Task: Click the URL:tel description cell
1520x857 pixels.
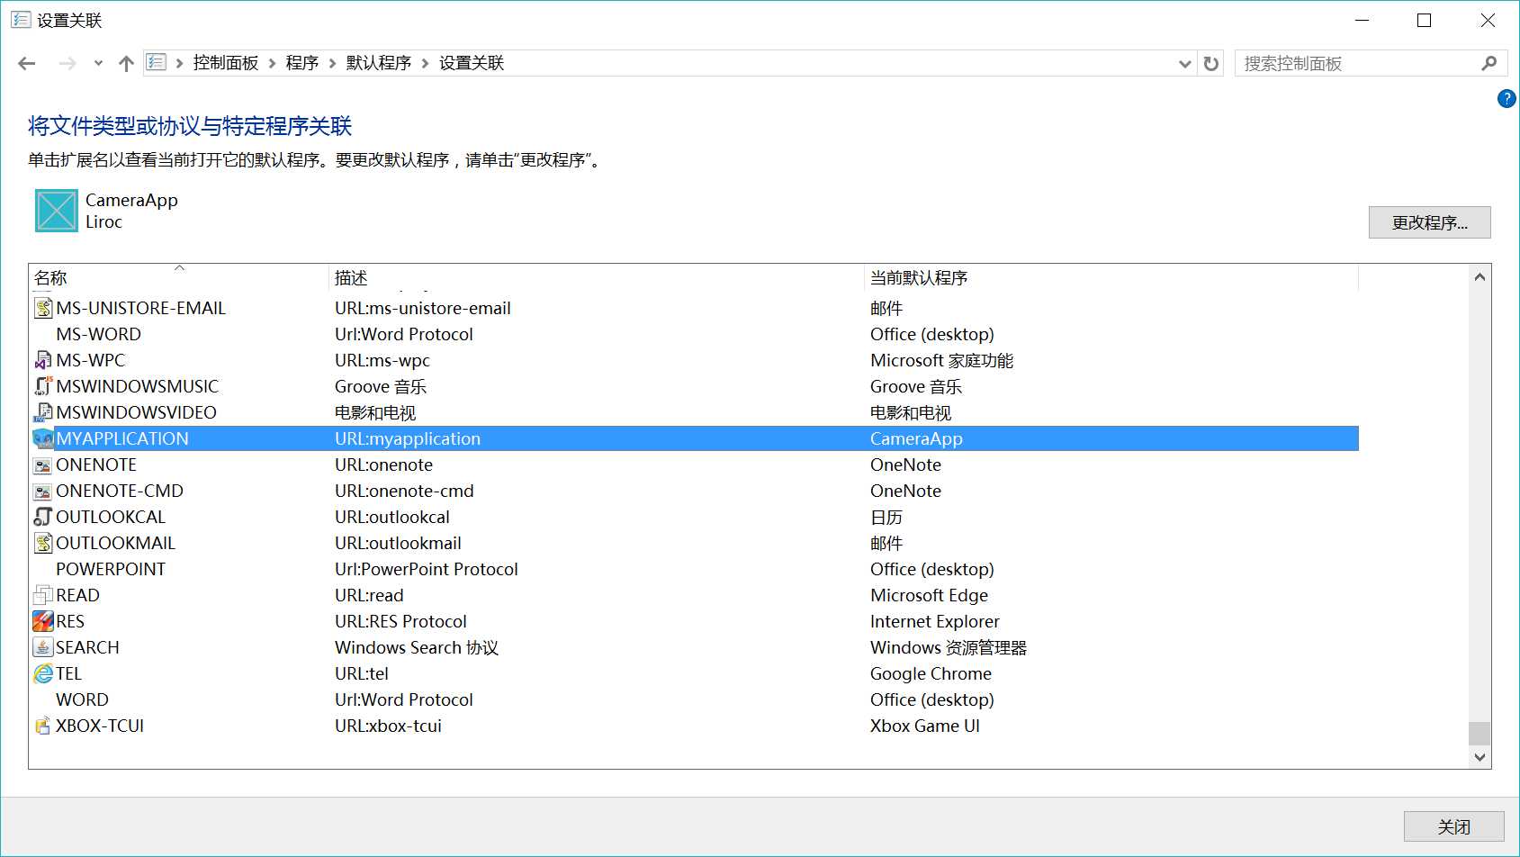Action: point(362,673)
